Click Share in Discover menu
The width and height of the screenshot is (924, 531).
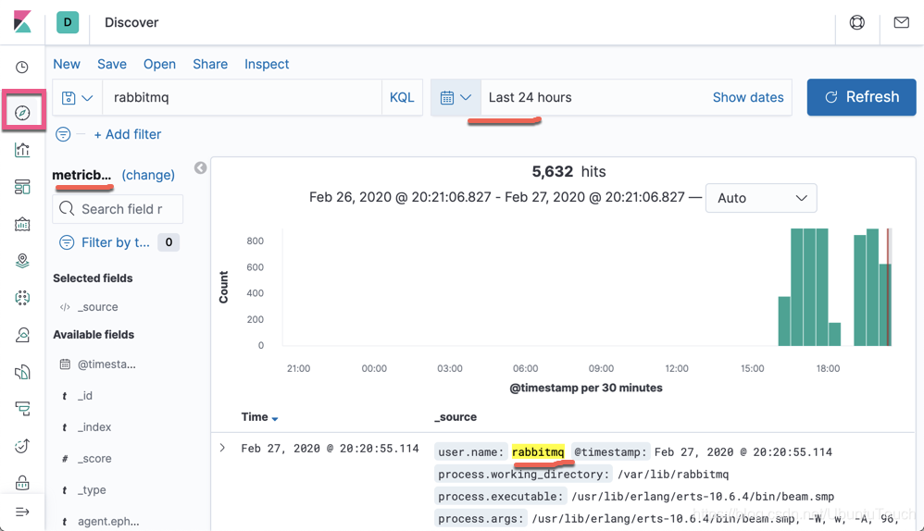click(210, 64)
